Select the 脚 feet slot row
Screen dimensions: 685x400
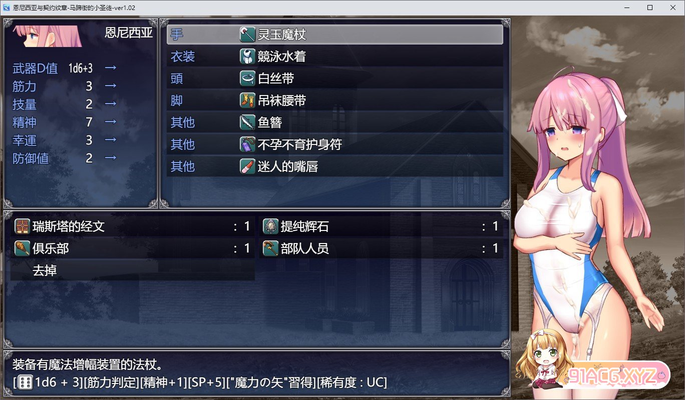[334, 100]
